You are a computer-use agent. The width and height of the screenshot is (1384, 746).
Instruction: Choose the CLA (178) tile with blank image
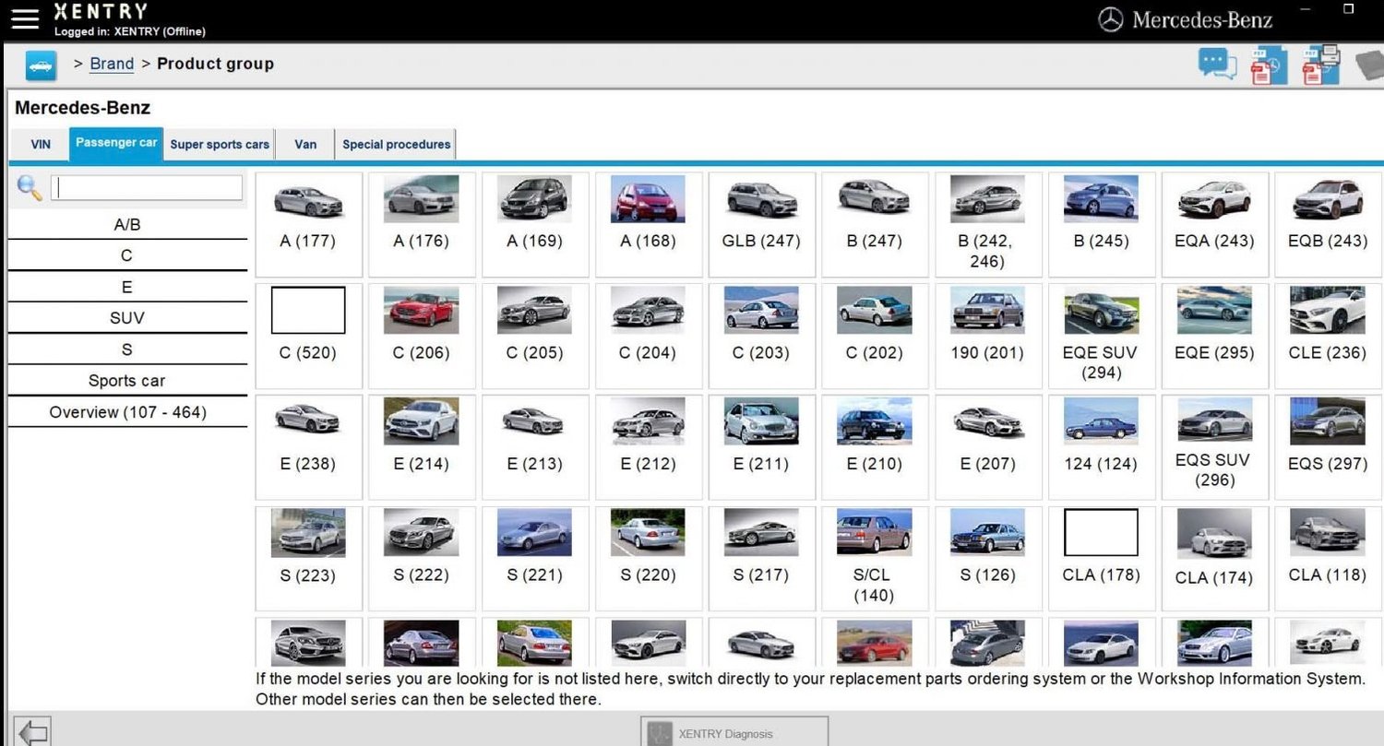pyautogui.click(x=1101, y=559)
